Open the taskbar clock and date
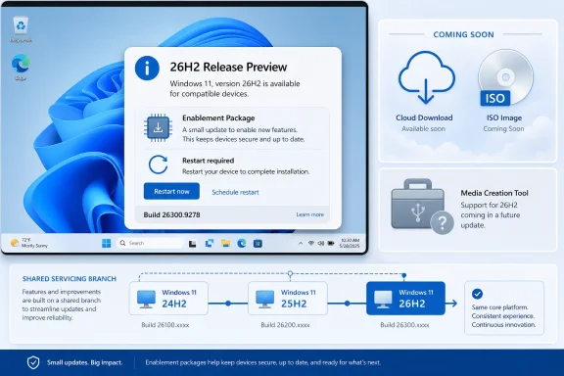This screenshot has height=376, width=564. coord(350,243)
